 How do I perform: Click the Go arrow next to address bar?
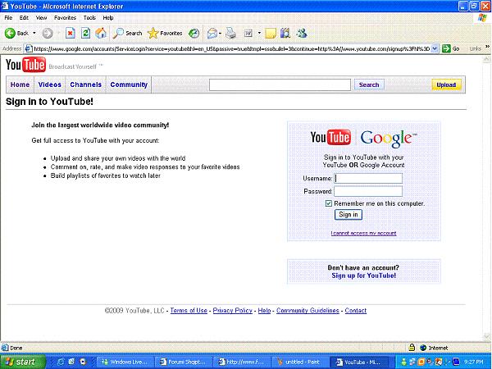pos(450,48)
